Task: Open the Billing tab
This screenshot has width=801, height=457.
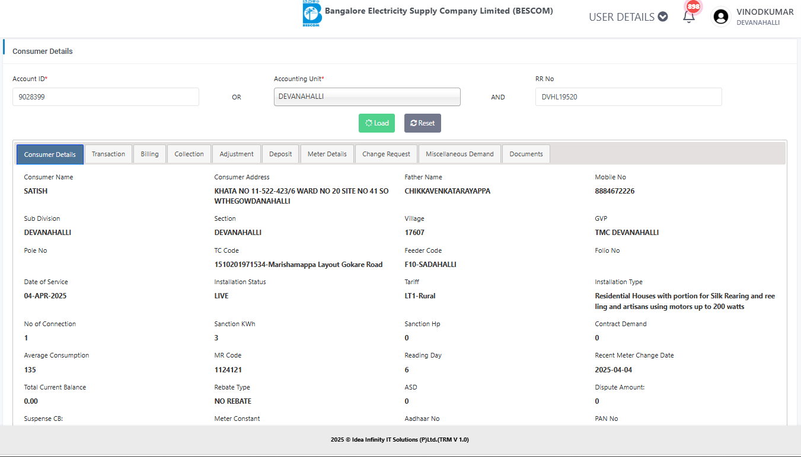Action: (x=149, y=154)
